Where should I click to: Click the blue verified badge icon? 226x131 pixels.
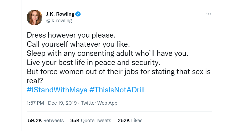coord(78,14)
